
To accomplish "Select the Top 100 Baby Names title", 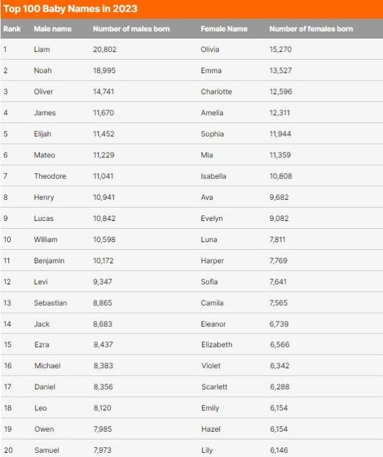I will pyautogui.click(x=70, y=8).
